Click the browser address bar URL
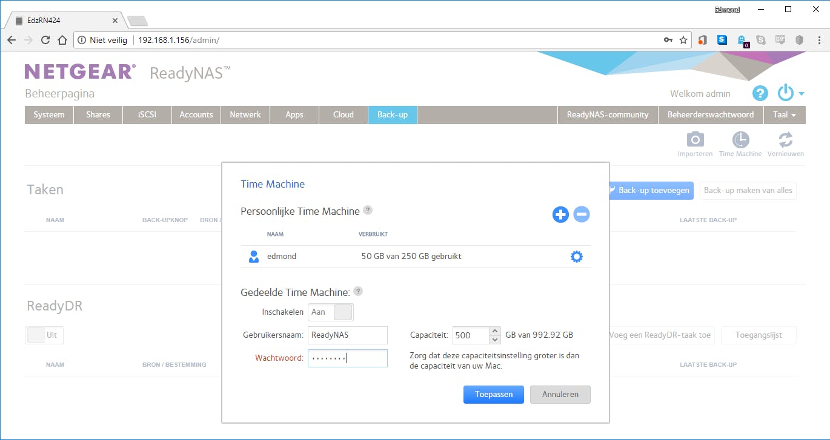The height and width of the screenshot is (440, 830). point(179,41)
